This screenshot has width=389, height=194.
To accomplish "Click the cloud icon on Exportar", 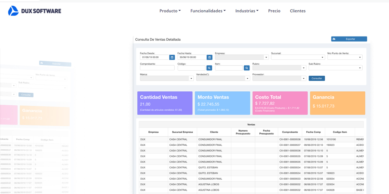I will pyautogui.click(x=334, y=39).
